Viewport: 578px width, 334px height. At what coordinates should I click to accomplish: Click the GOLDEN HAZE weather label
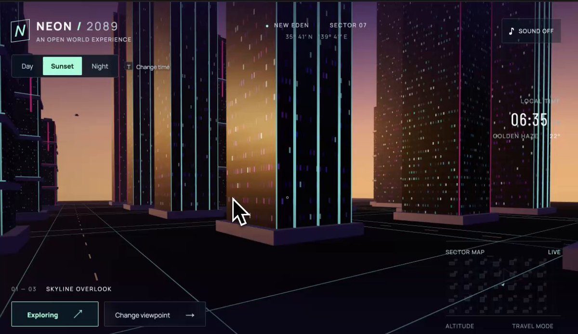tap(515, 136)
